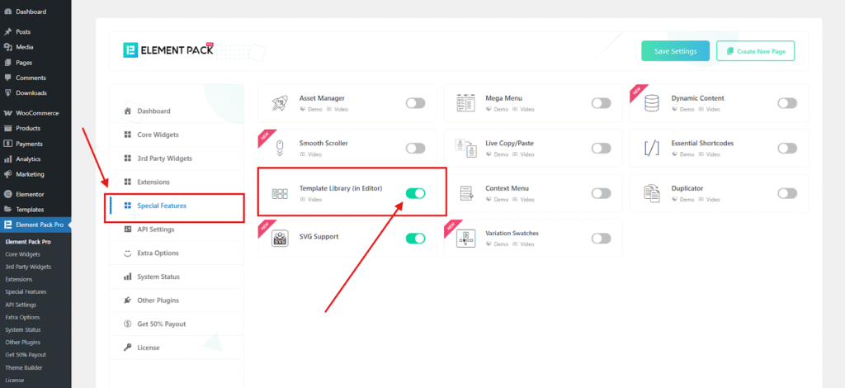Viewport: 845px width, 388px height.
Task: Click the Duplicator icon
Action: click(x=652, y=193)
